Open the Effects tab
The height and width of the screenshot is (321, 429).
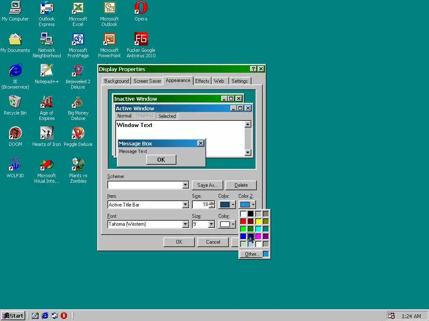pos(202,81)
